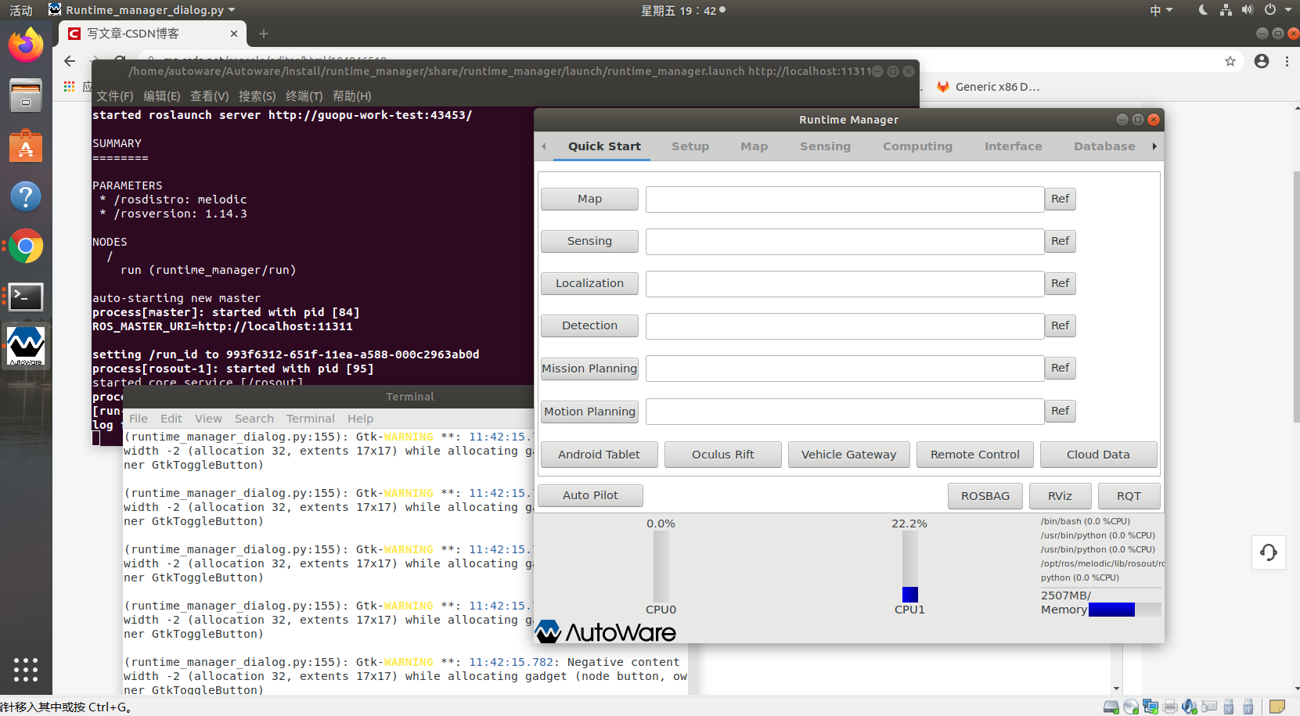Screen dimensions: 1300x716
Task: Toggle the Localization button
Action: point(589,283)
